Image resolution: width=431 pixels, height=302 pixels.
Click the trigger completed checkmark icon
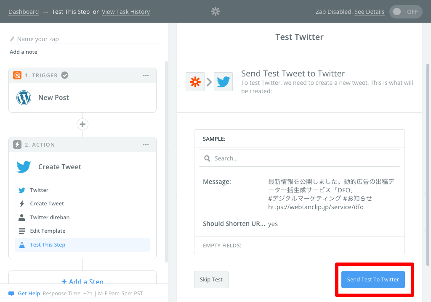[x=64, y=75]
